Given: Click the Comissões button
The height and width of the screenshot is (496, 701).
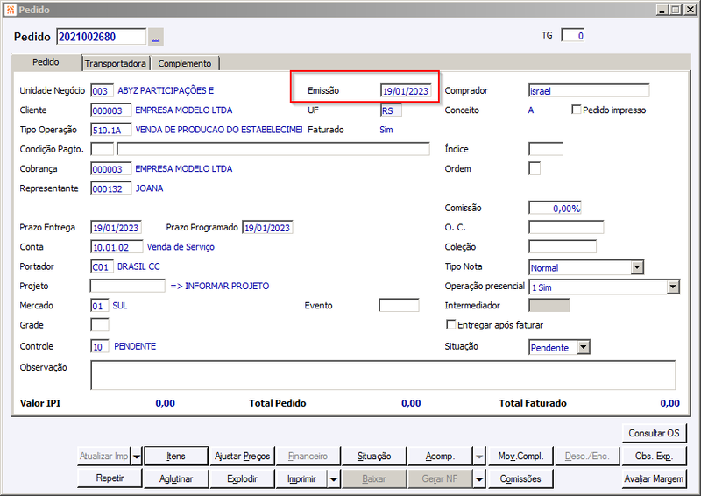Looking at the screenshot, I should pos(520,478).
